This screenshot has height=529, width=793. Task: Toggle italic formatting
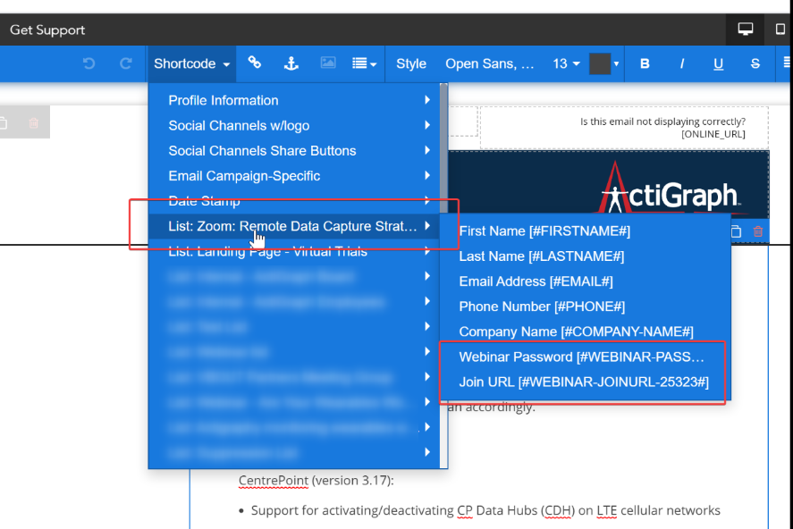click(682, 63)
